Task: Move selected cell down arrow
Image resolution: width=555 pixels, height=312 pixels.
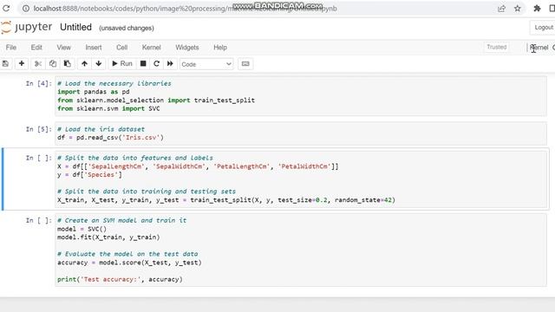Action: tap(98, 64)
